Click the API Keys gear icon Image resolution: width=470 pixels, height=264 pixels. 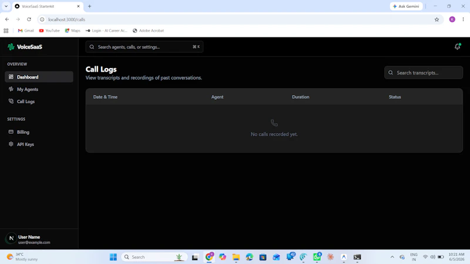click(11, 144)
